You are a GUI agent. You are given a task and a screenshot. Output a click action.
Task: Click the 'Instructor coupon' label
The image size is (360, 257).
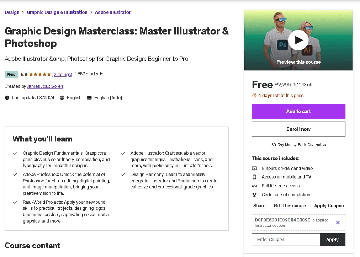(x=270, y=226)
